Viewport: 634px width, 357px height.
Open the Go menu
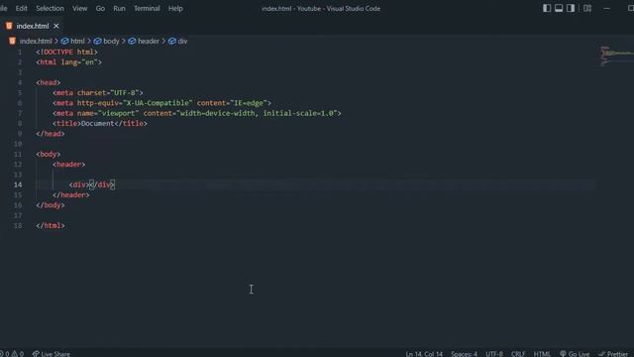pyautogui.click(x=100, y=8)
